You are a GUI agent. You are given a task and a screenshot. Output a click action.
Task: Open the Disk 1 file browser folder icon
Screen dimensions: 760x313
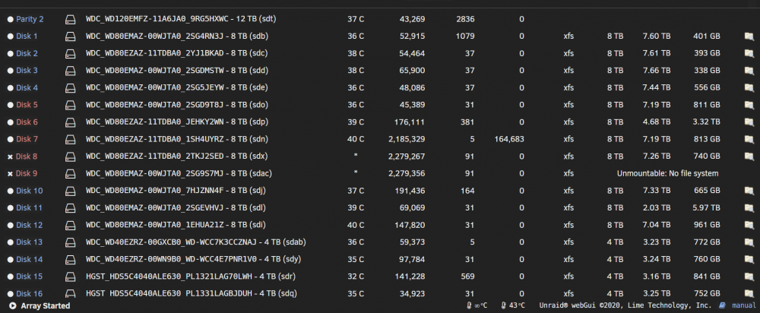click(749, 36)
